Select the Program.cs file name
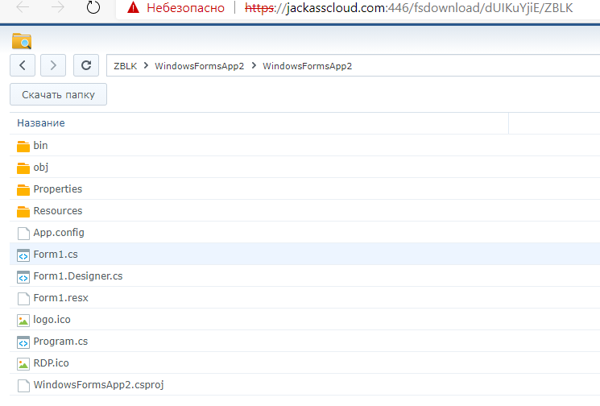 tap(60, 342)
